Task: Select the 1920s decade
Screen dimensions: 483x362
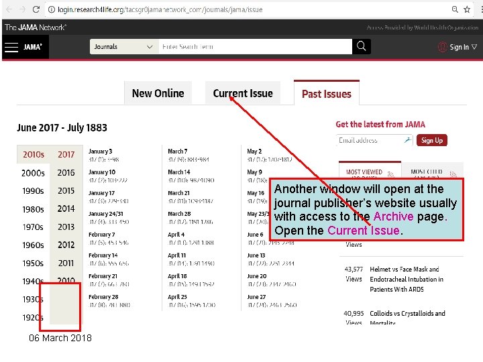Action: coord(32,317)
